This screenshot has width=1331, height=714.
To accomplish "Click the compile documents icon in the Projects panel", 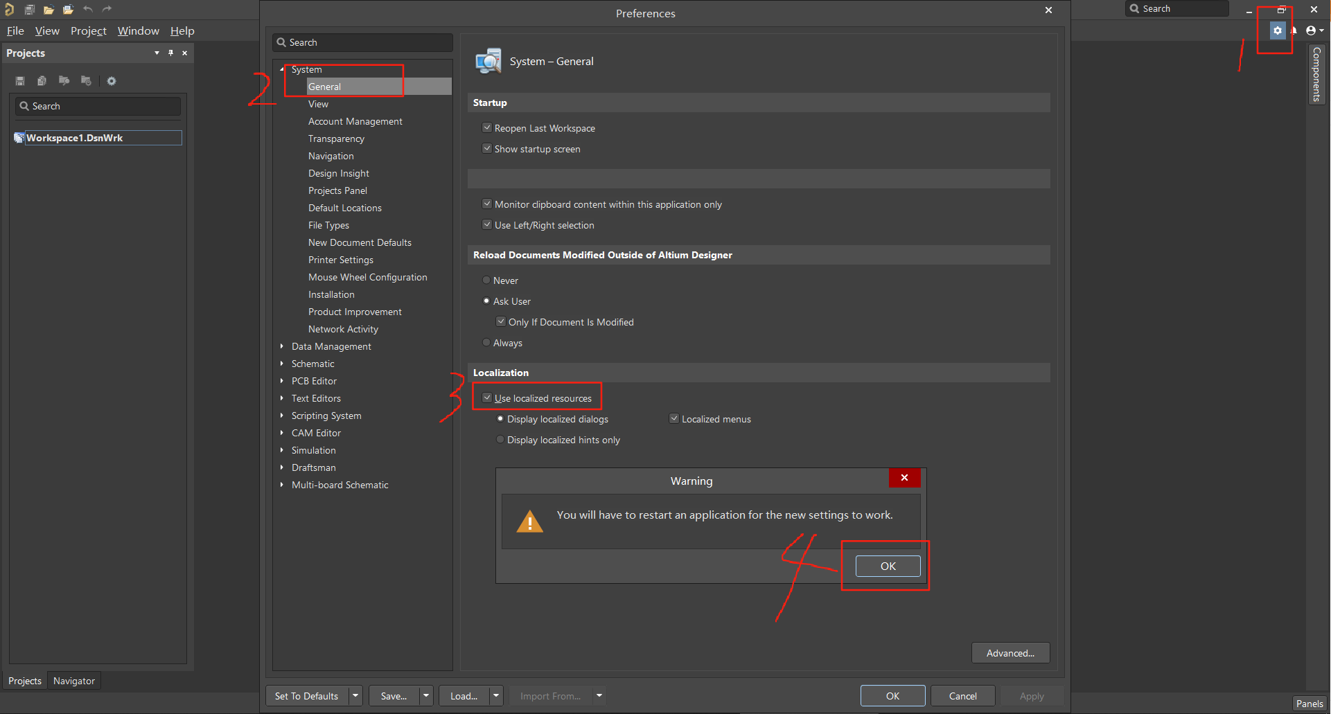I will click(x=42, y=81).
